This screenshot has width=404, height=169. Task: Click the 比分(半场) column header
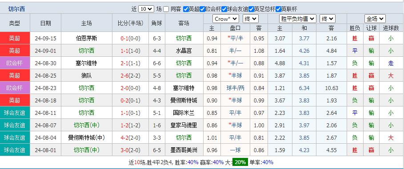(x=130, y=23)
